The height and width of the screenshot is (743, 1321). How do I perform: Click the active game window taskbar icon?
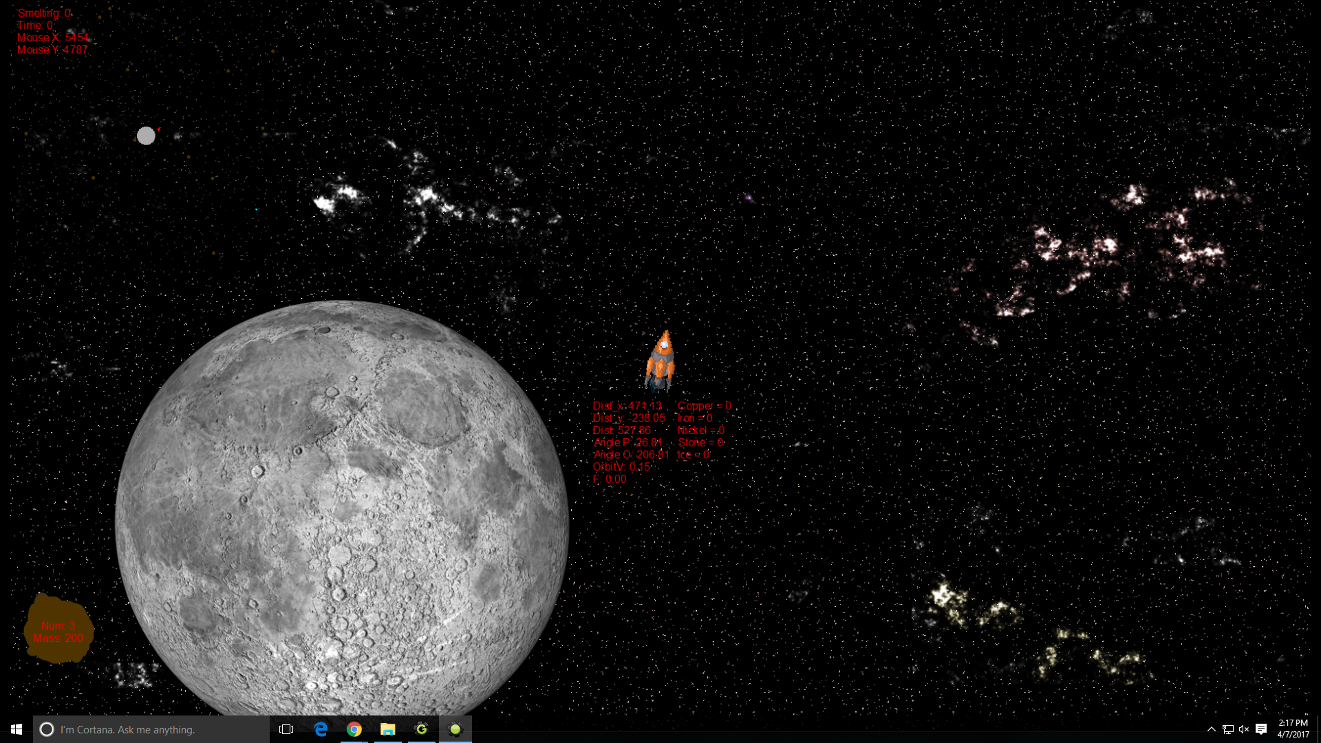[x=455, y=729]
